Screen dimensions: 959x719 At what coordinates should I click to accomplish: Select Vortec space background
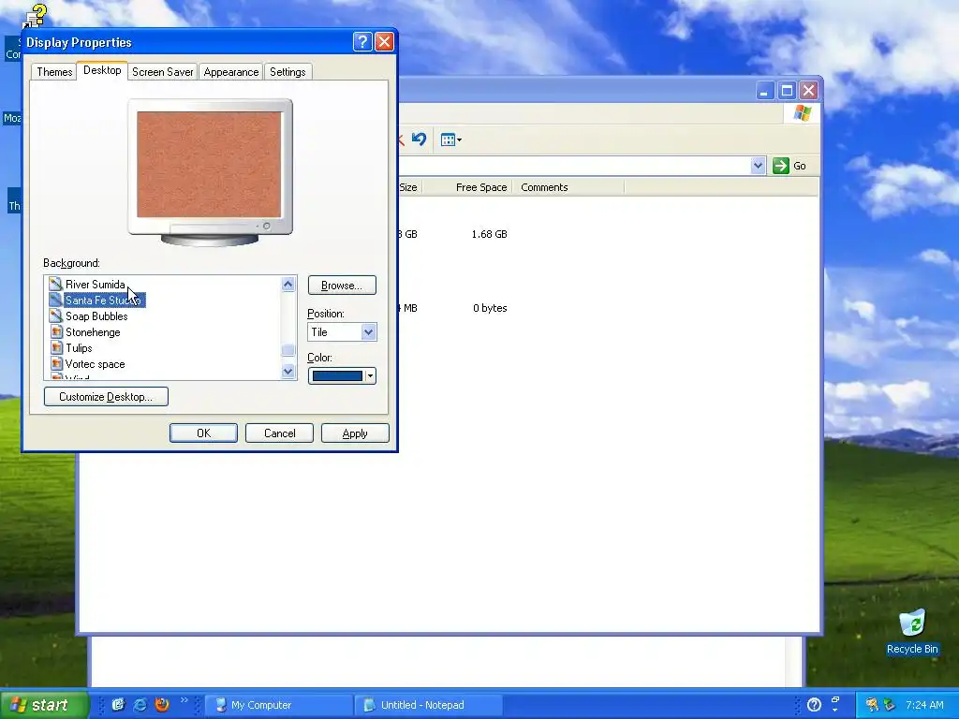pos(96,364)
